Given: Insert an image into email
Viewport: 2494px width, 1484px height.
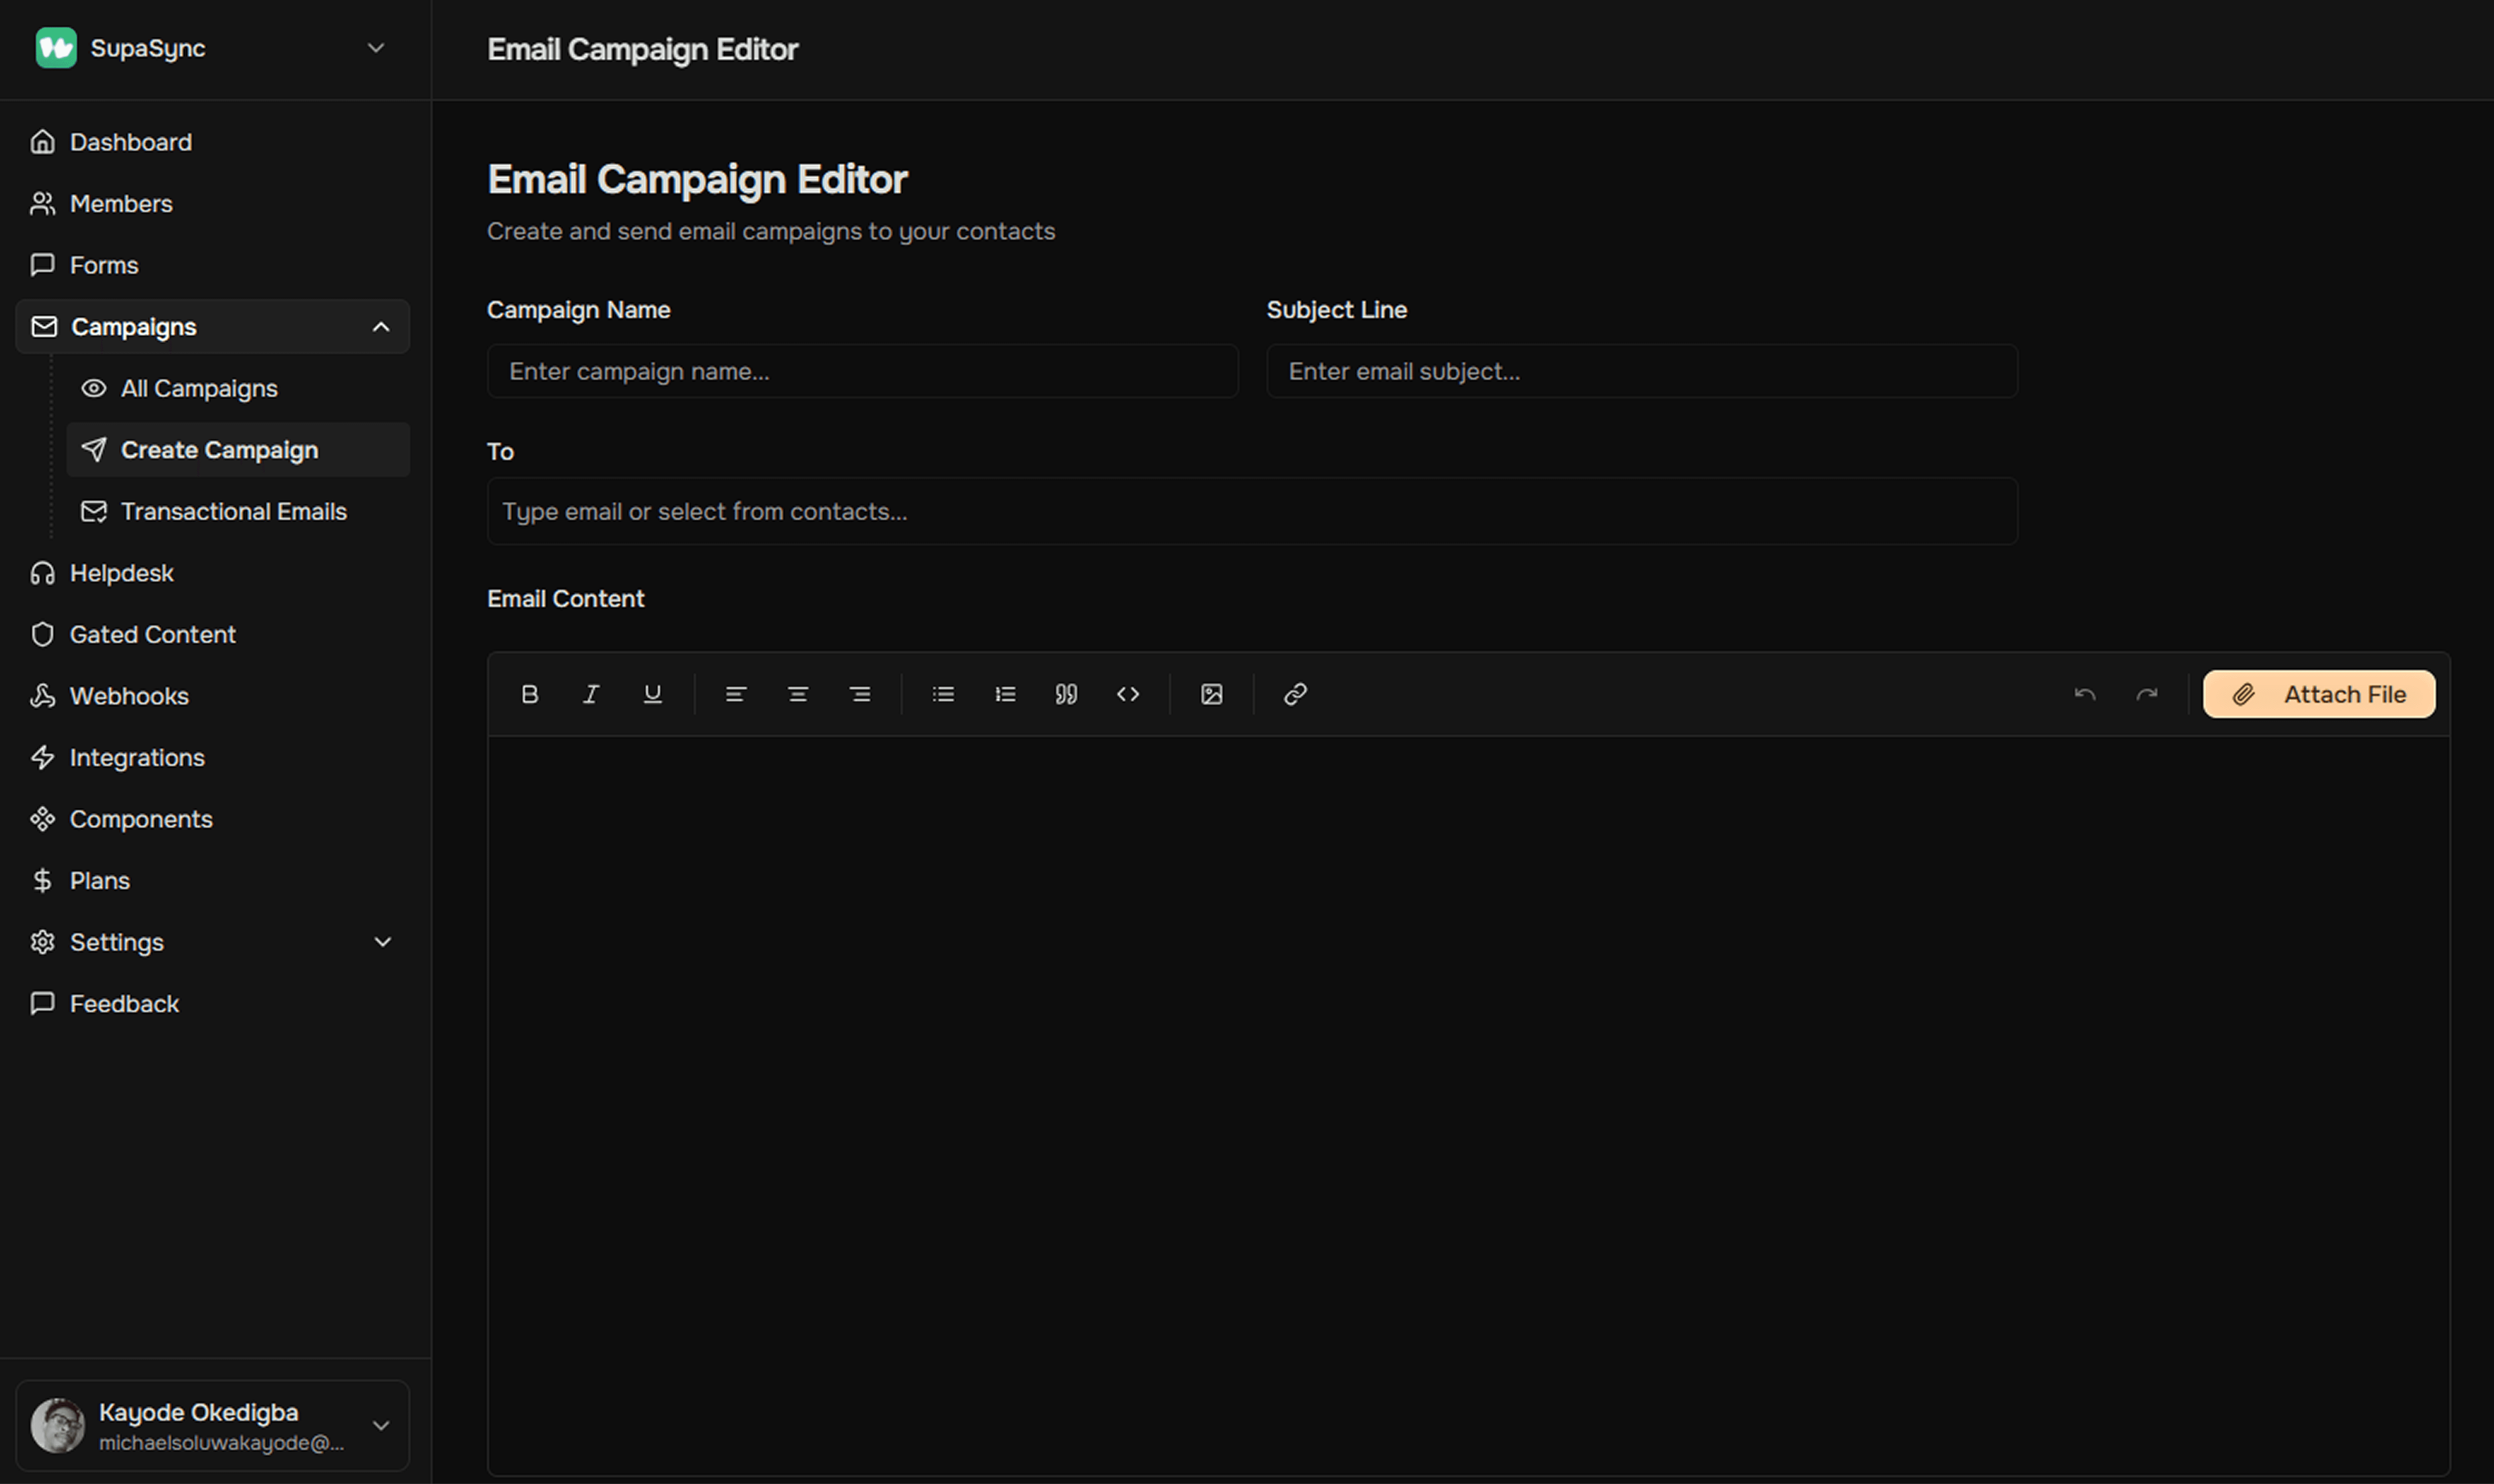Looking at the screenshot, I should point(1211,694).
